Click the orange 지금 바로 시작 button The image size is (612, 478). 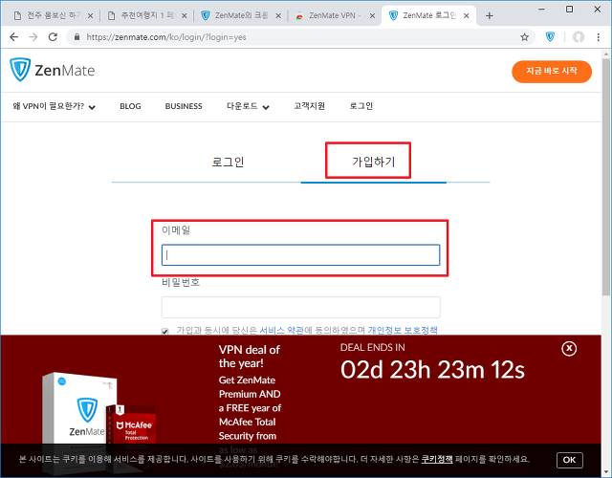[x=552, y=72]
